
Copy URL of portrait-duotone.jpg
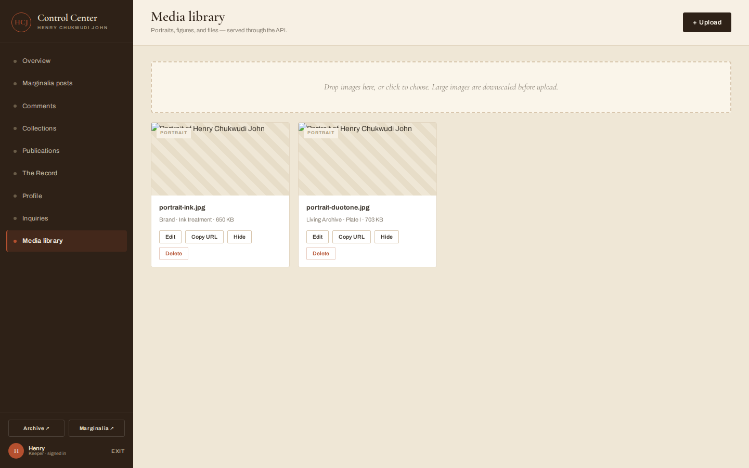coord(352,237)
